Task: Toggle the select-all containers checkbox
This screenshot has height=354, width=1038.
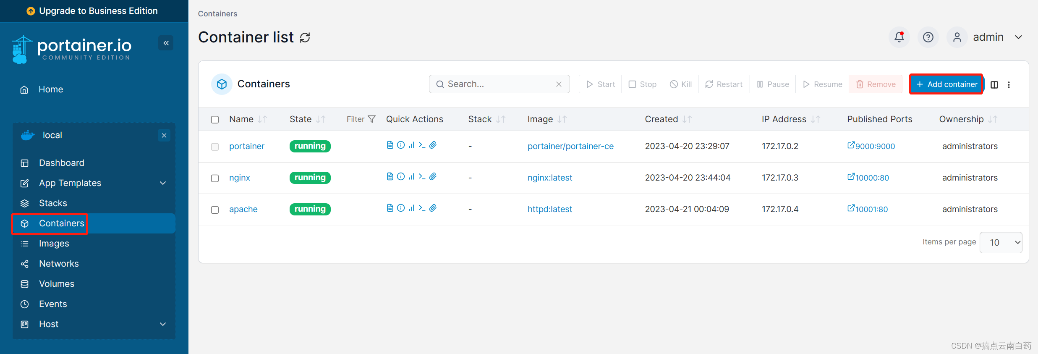Action: click(x=215, y=120)
